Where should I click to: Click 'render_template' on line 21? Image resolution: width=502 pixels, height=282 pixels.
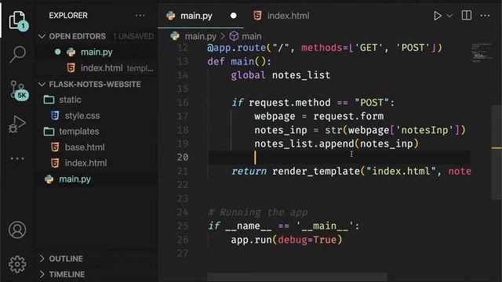click(x=315, y=171)
